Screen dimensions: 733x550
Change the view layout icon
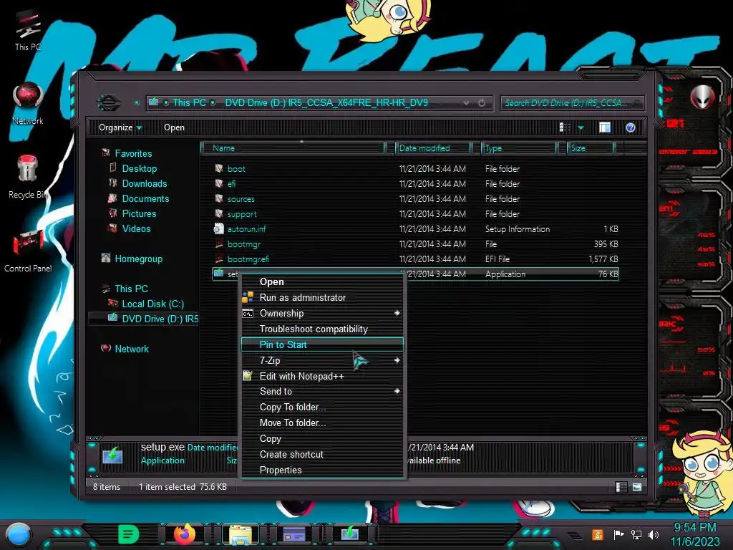565,127
